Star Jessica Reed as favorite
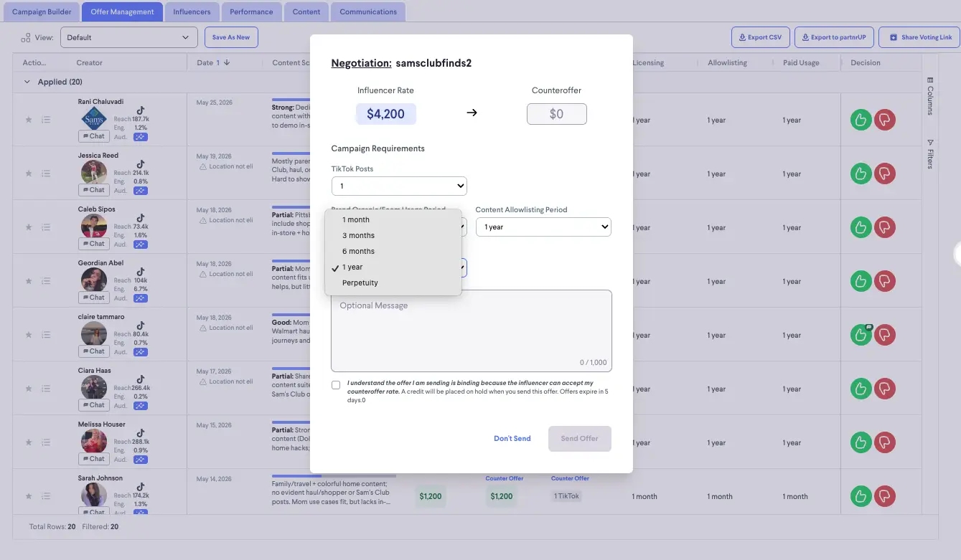Viewport: 961px width, 560px height. pyautogui.click(x=29, y=174)
